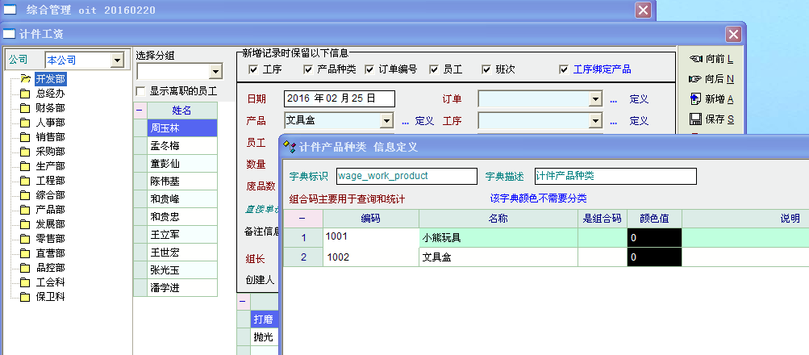Screen dimensions: 809x355
Task: Select the 财务部 folder icon in tree
Action: coord(25,108)
